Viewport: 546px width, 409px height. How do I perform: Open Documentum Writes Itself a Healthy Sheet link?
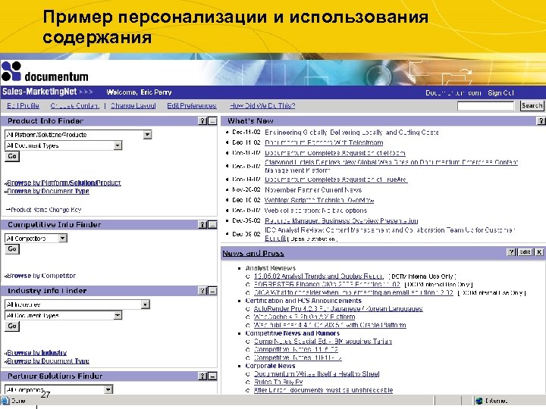pyautogui.click(x=316, y=374)
